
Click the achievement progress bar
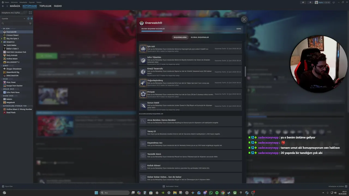point(191,31)
